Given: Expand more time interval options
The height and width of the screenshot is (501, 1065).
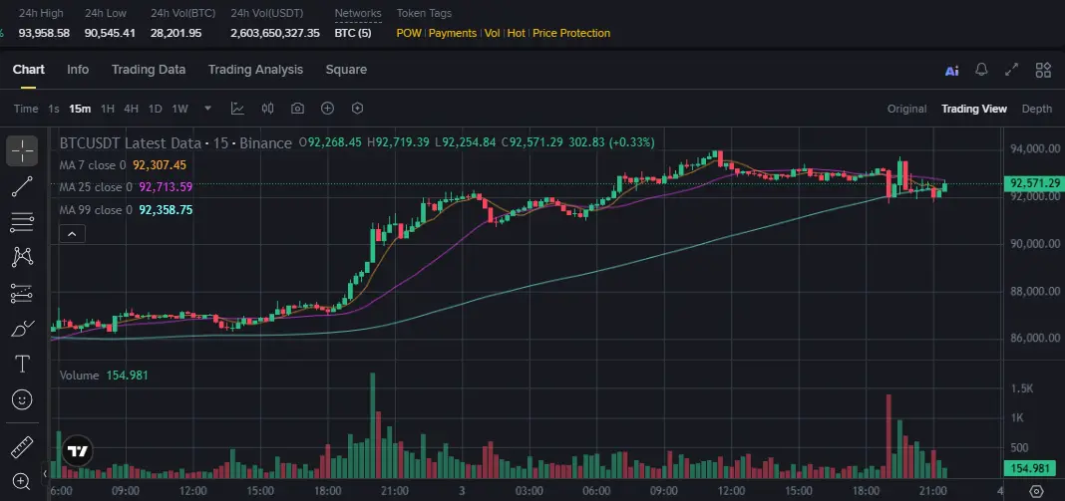Looking at the screenshot, I should pyautogui.click(x=207, y=108).
